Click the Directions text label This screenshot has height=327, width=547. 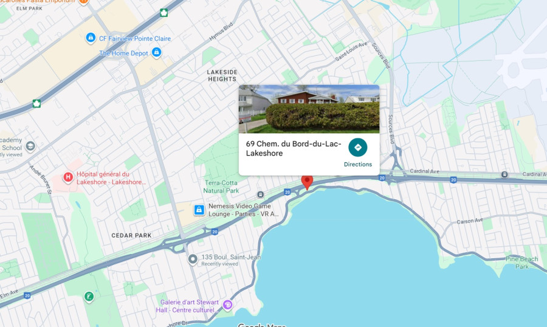357,164
